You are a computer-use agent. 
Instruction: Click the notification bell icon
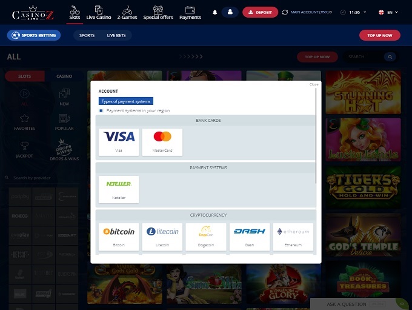tap(215, 12)
